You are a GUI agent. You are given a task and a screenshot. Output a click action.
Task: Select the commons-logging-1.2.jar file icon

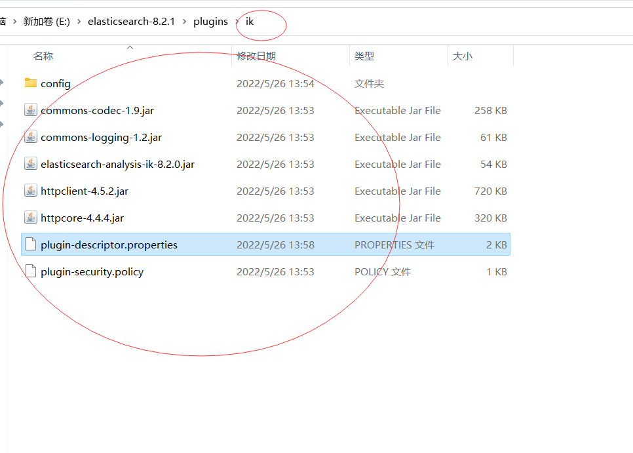[x=31, y=137]
